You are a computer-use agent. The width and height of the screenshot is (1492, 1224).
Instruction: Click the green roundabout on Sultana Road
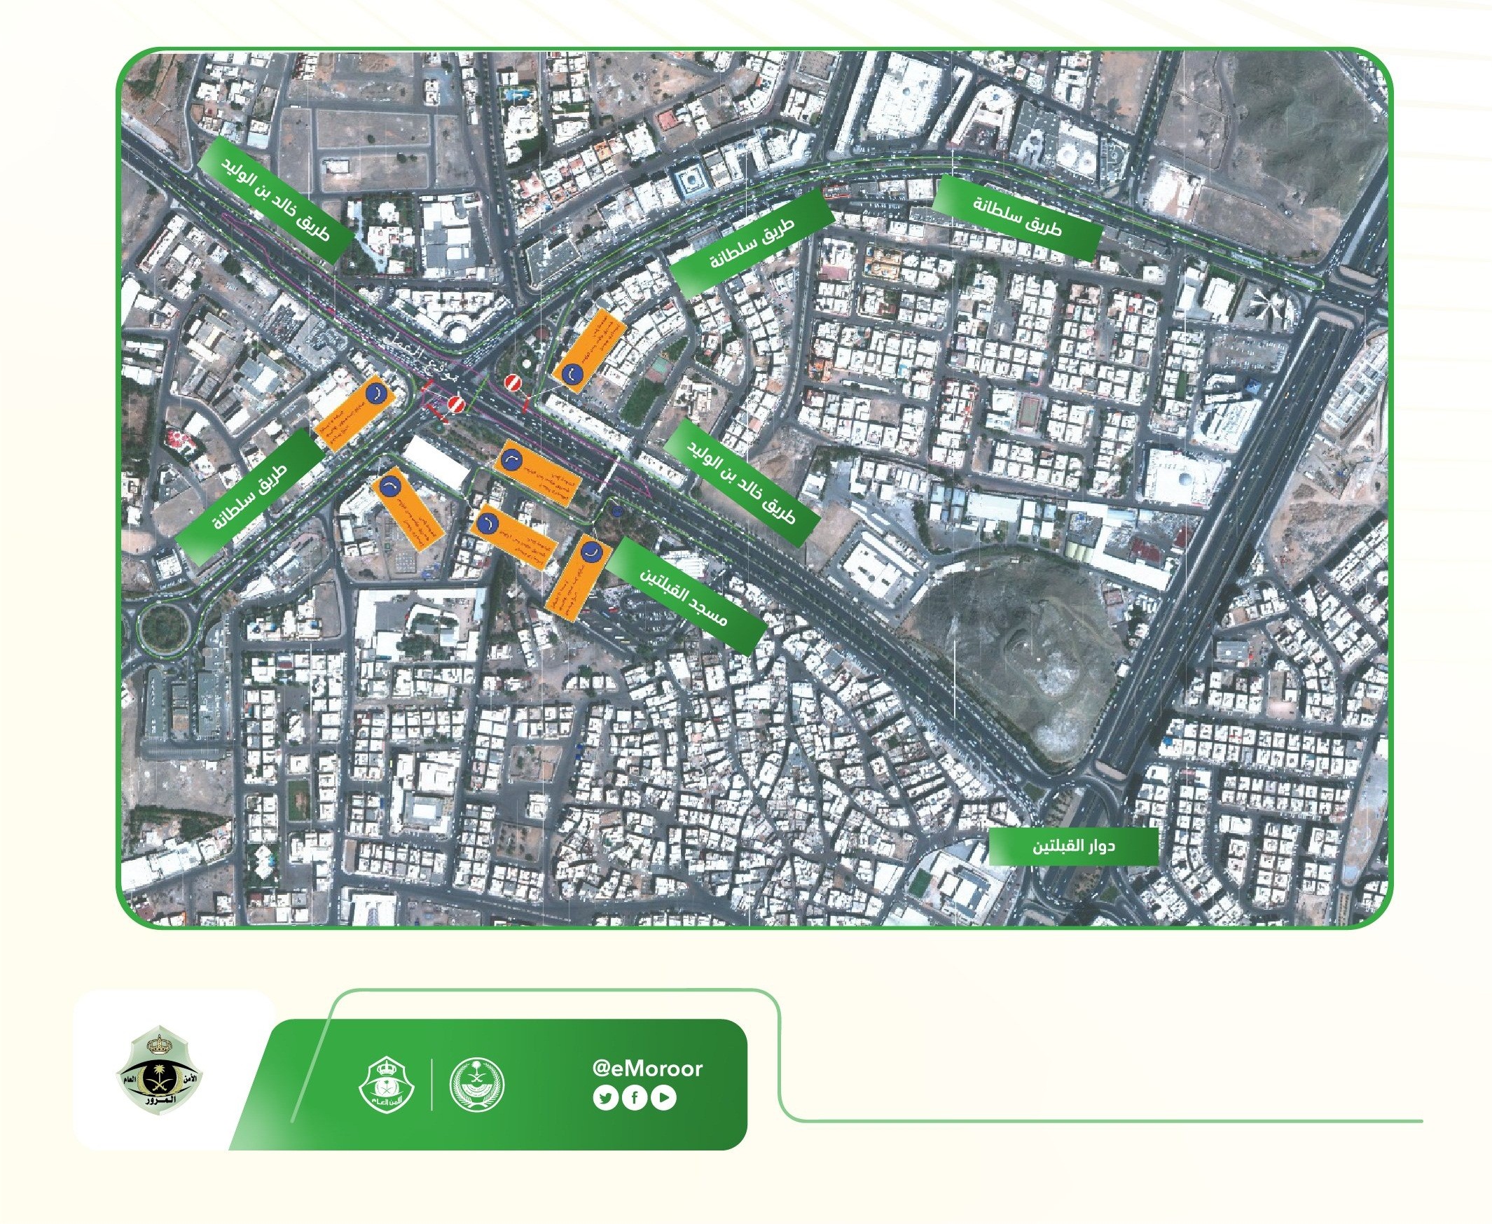click(164, 629)
